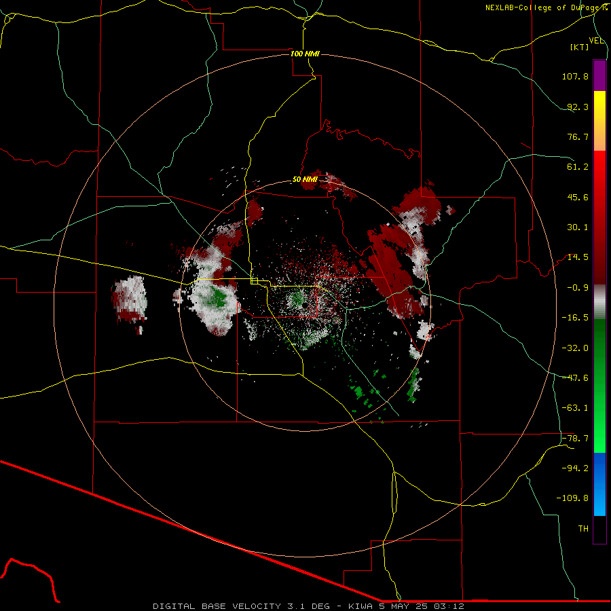Click the 3.1 DEG elevation text
The height and width of the screenshot is (611, 611).
(309, 606)
